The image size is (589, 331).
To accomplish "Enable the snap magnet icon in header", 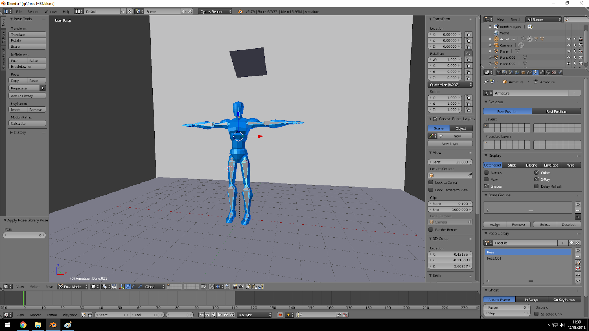I will pyautogui.click(x=211, y=286).
